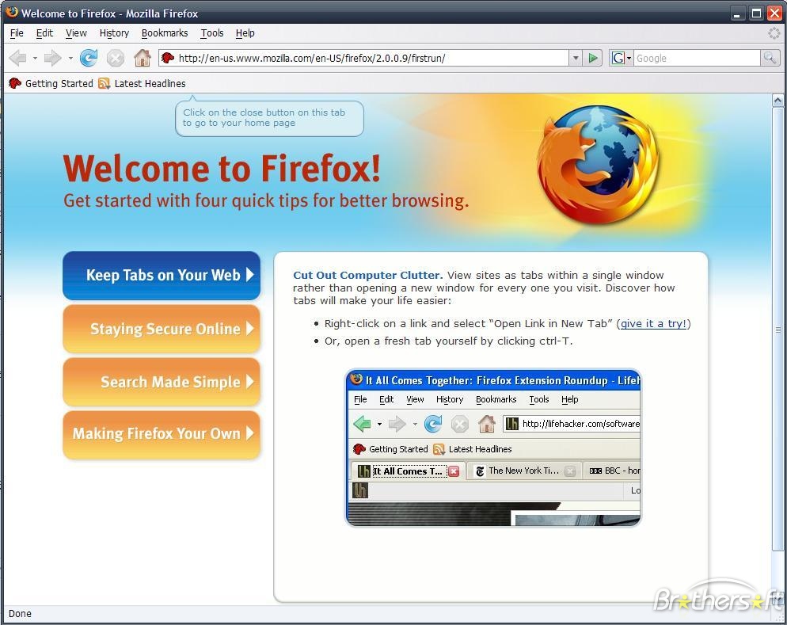
Task: Select the Staying Secure Online tip
Action: 162,329
